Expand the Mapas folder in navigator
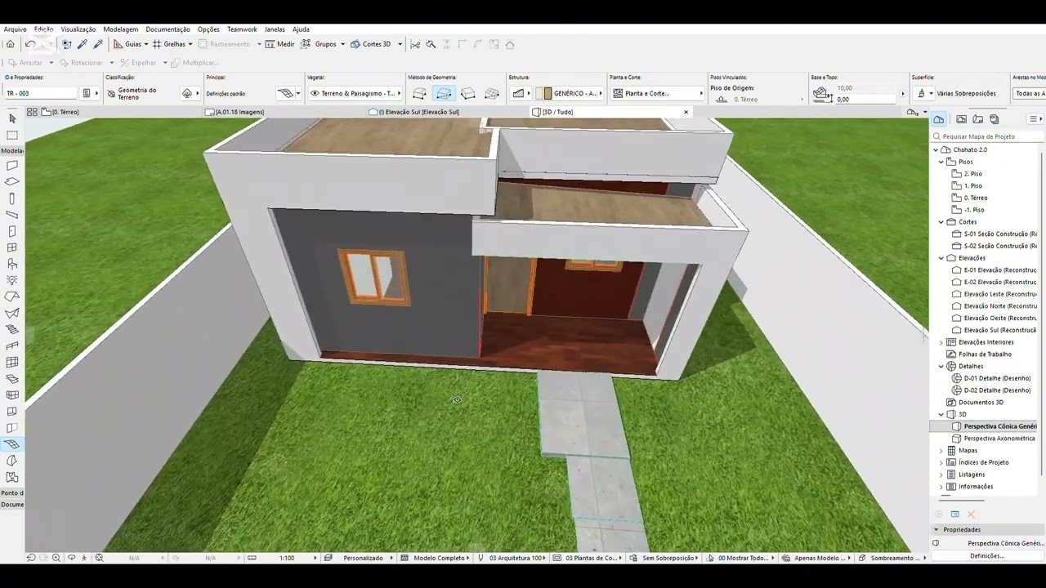Image resolution: width=1046 pixels, height=588 pixels. click(x=941, y=451)
